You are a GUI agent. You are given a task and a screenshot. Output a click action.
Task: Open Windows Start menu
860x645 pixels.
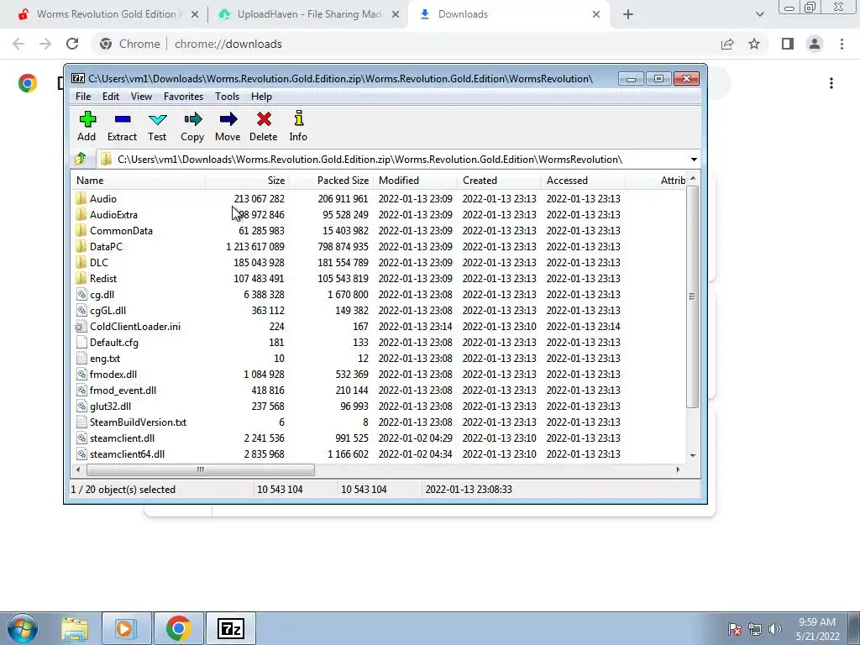(x=22, y=628)
